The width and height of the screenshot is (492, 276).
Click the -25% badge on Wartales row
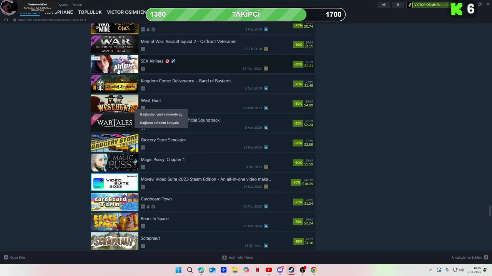pyautogui.click(x=298, y=123)
